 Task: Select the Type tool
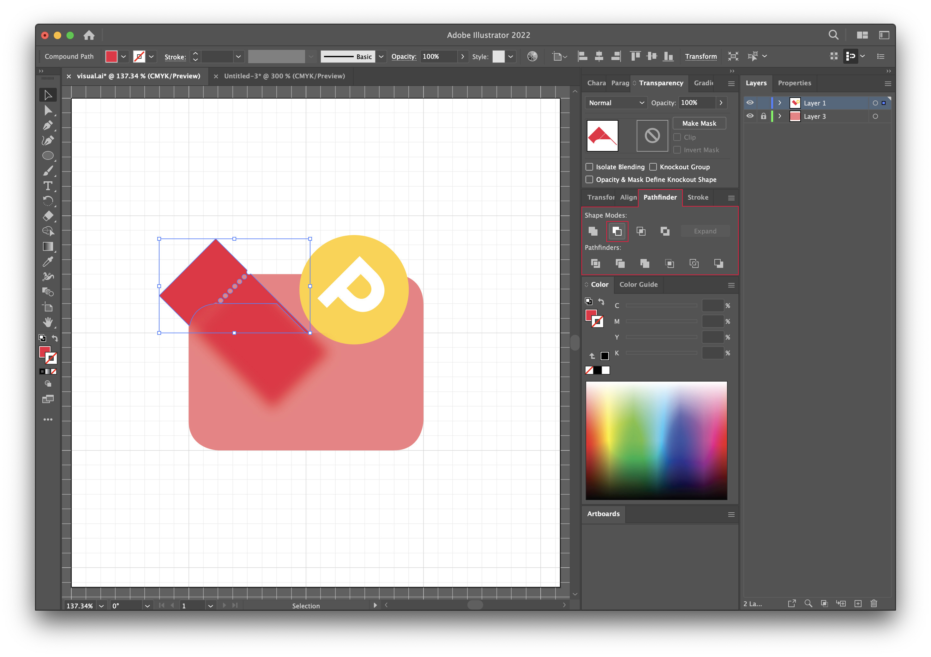(48, 186)
